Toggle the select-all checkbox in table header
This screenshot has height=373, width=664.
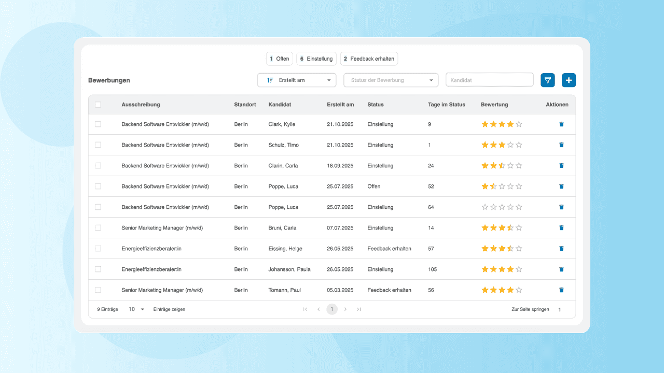pyautogui.click(x=98, y=105)
